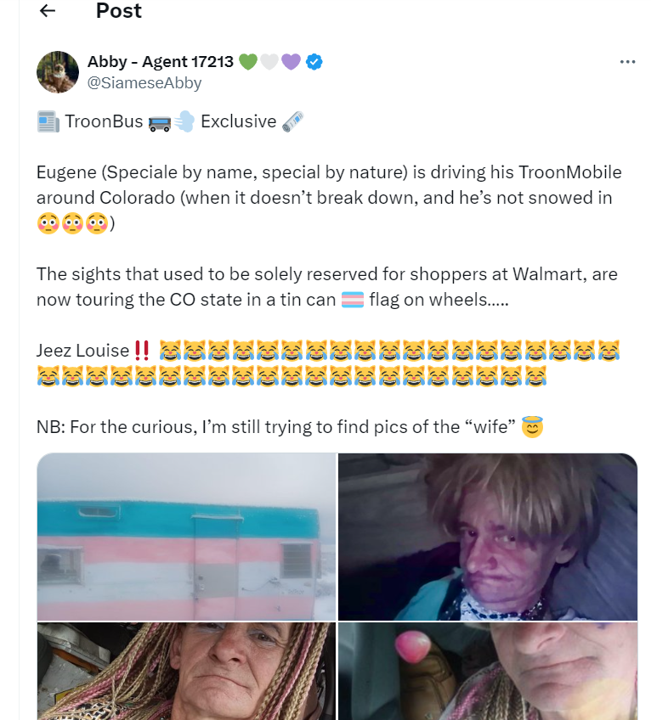
Task: Click the rolled newspaper emoji after Exclusive
Action: 293,121
